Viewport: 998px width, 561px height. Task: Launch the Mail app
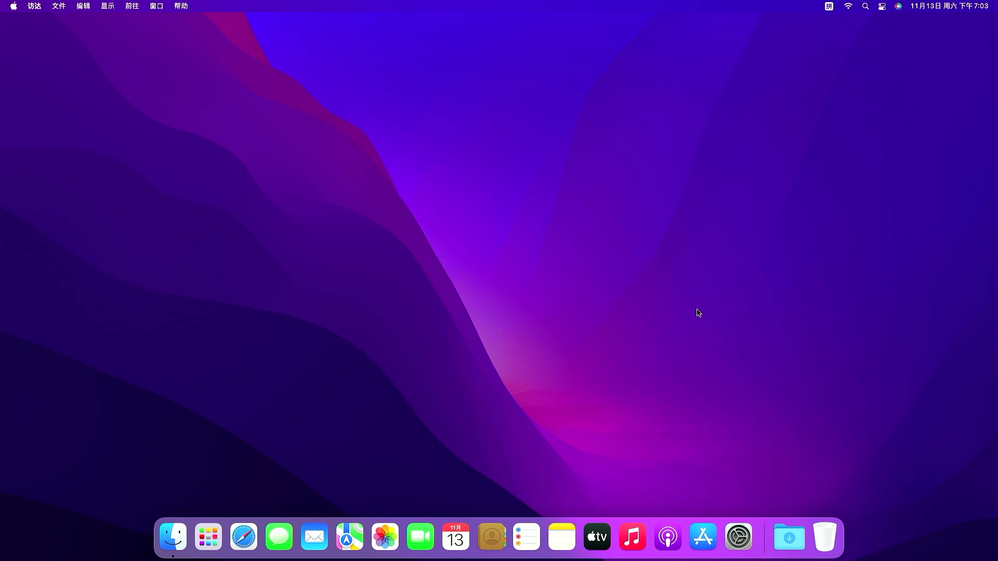[x=314, y=537]
